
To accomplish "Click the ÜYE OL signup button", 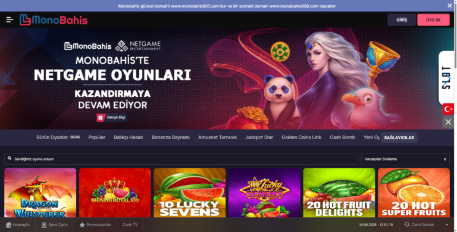I will [x=433, y=20].
